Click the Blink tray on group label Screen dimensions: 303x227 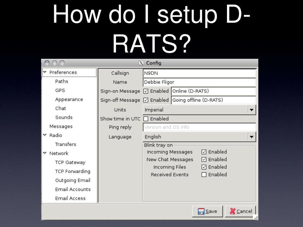(158, 145)
